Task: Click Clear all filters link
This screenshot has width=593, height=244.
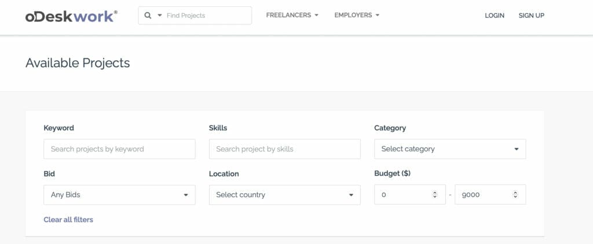Action: coord(68,220)
